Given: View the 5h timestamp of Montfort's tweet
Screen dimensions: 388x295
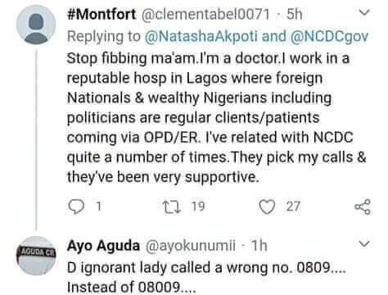Looking at the screenshot, I should point(295,14).
